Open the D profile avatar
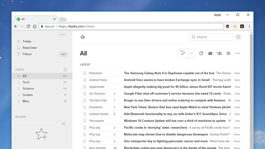Screen dimensions: 265x149 (x=238, y=37)
